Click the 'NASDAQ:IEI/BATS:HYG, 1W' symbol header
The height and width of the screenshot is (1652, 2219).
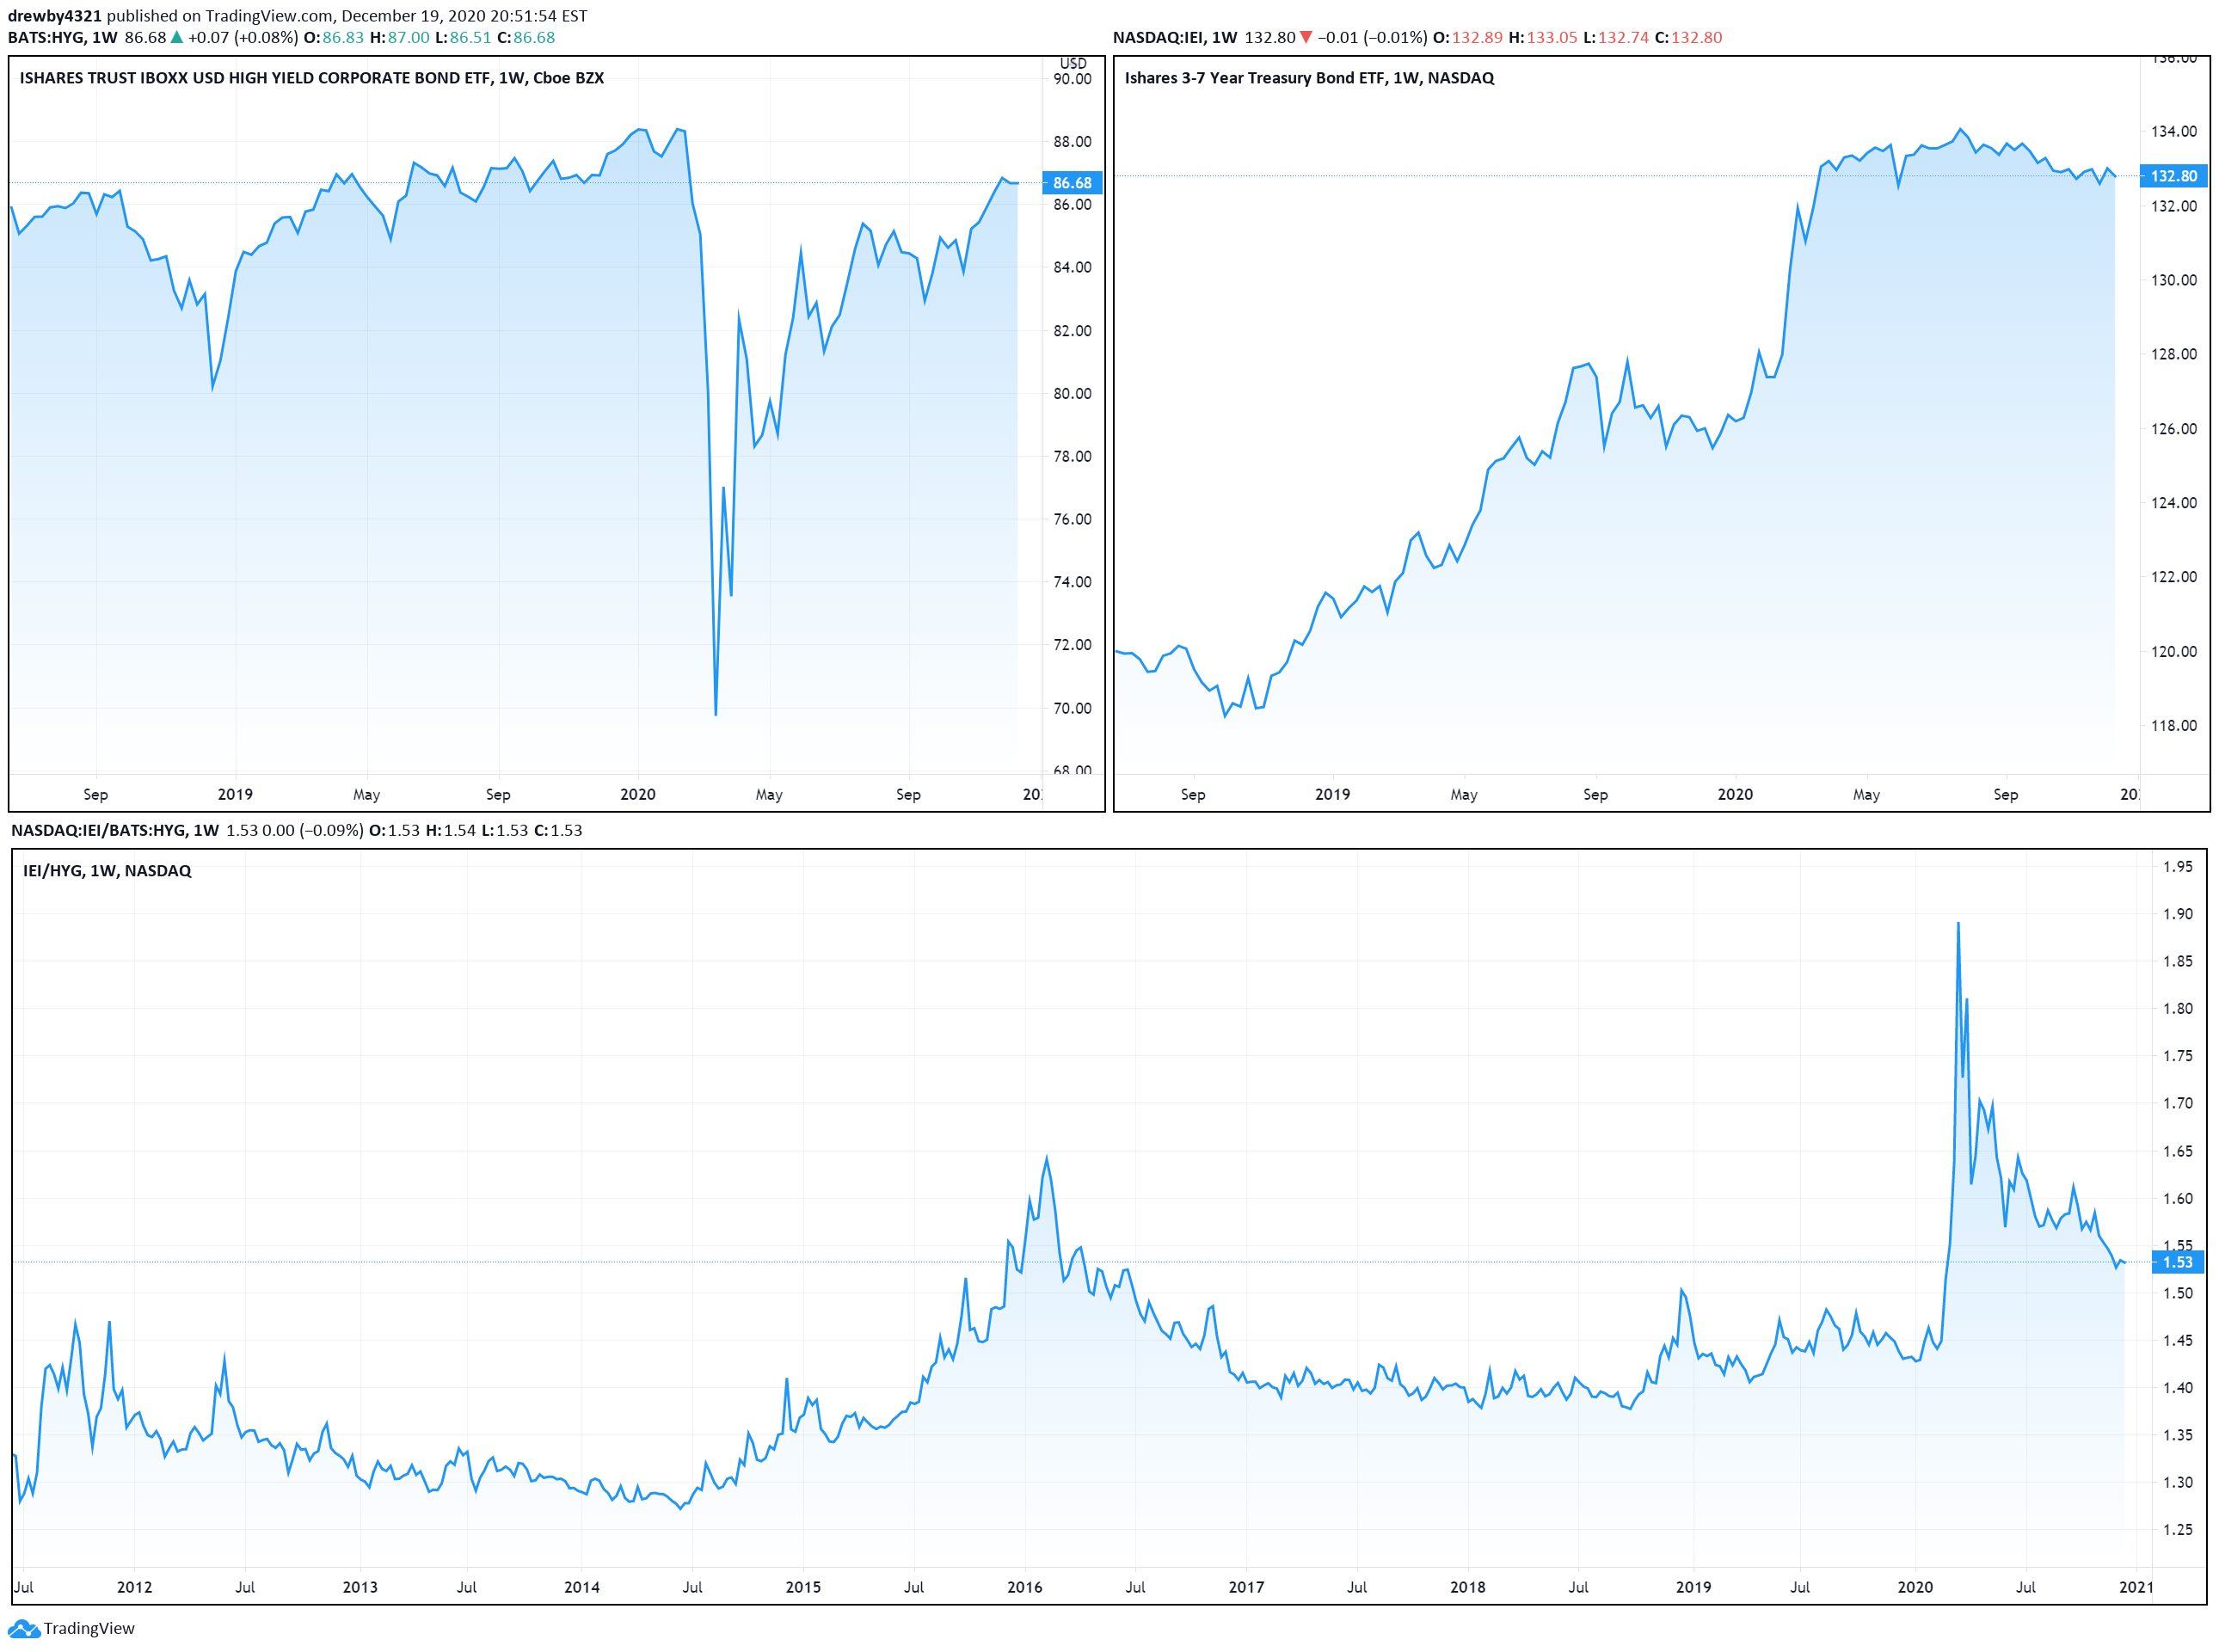click(x=115, y=831)
